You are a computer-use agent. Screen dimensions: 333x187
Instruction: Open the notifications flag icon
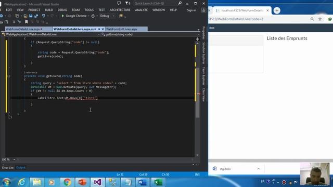click(x=127, y=3)
